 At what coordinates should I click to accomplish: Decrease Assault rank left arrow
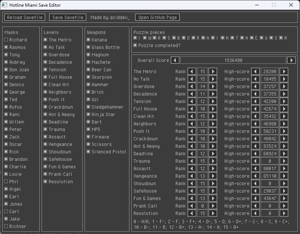tap(192, 169)
